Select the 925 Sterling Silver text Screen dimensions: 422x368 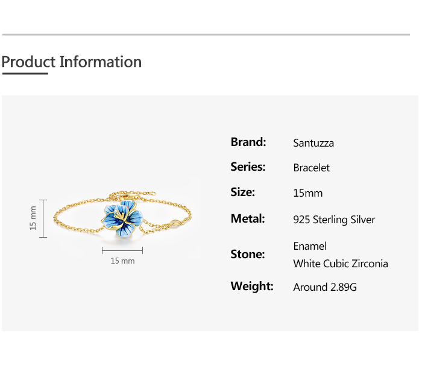(x=334, y=220)
